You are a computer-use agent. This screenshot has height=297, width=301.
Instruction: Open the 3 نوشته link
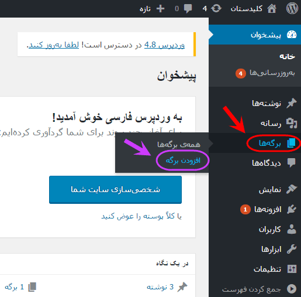tap(160, 287)
